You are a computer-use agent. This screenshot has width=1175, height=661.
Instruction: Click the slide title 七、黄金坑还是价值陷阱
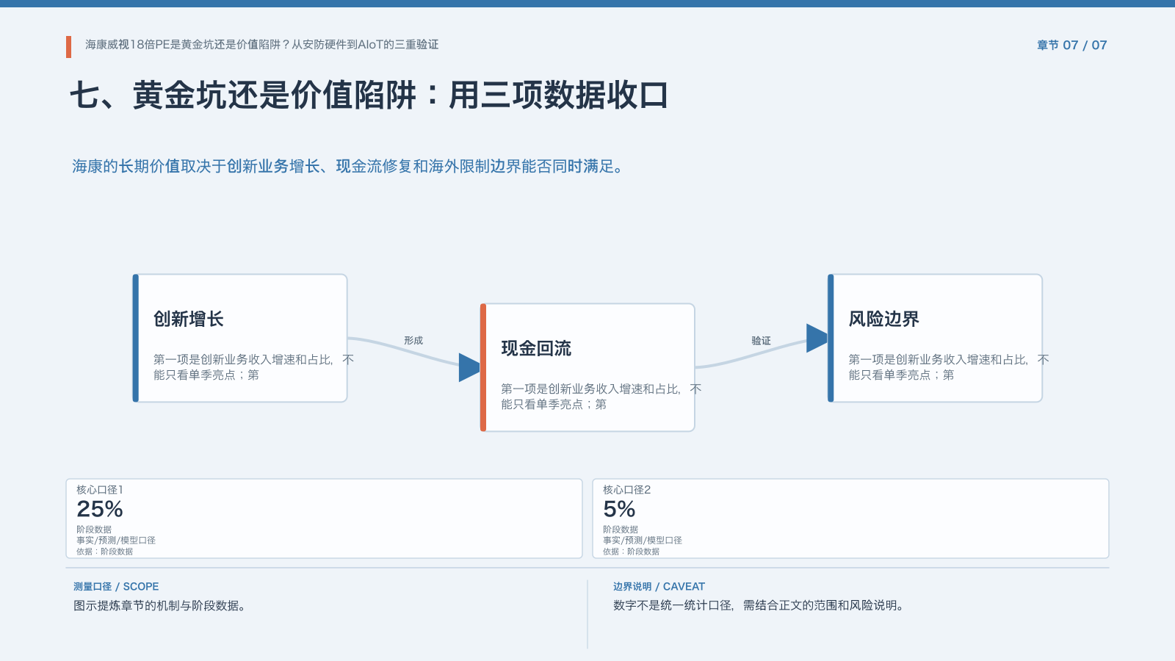coord(369,95)
